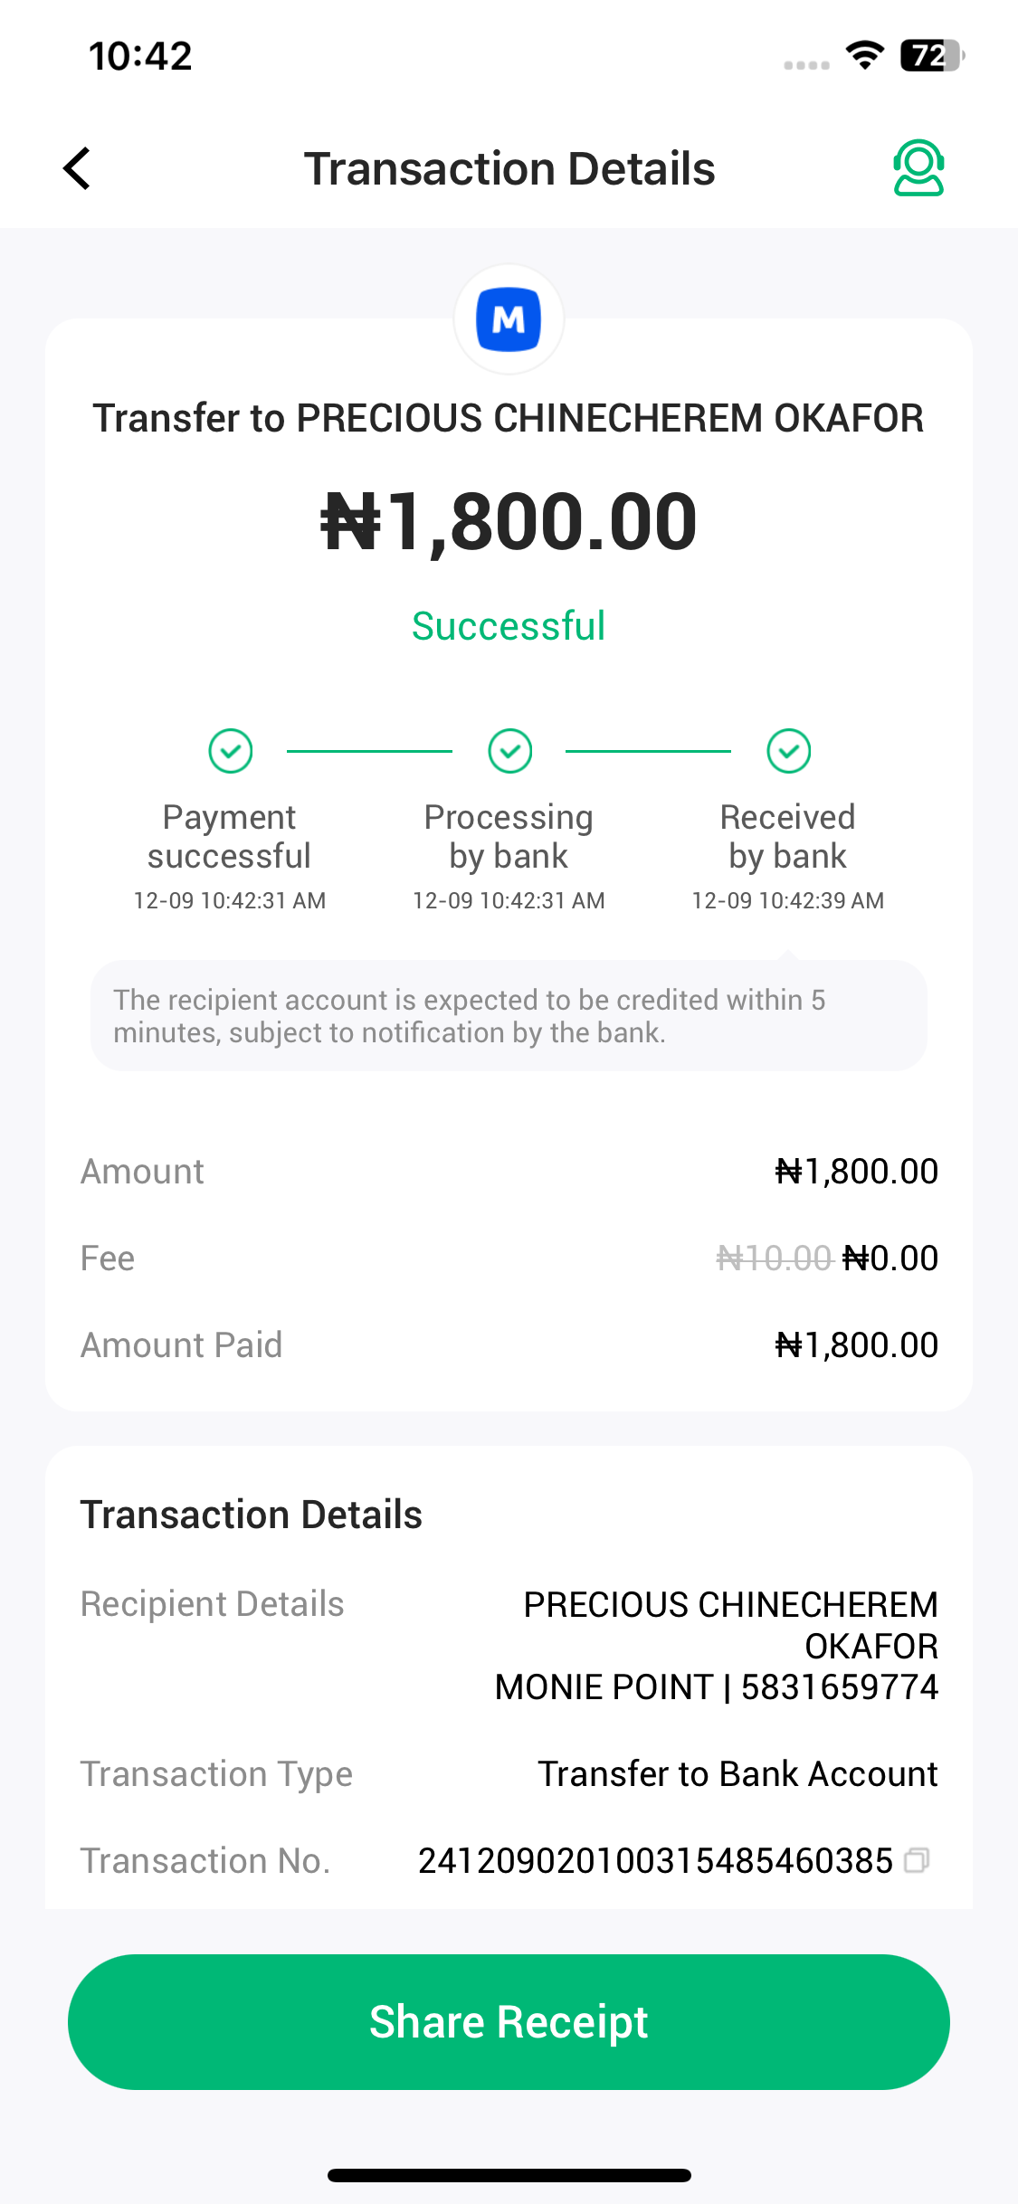The width and height of the screenshot is (1018, 2204).
Task: Tap the battery indicator icon
Action: click(932, 56)
